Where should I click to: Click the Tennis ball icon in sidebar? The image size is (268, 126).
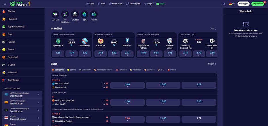pos(4,50)
